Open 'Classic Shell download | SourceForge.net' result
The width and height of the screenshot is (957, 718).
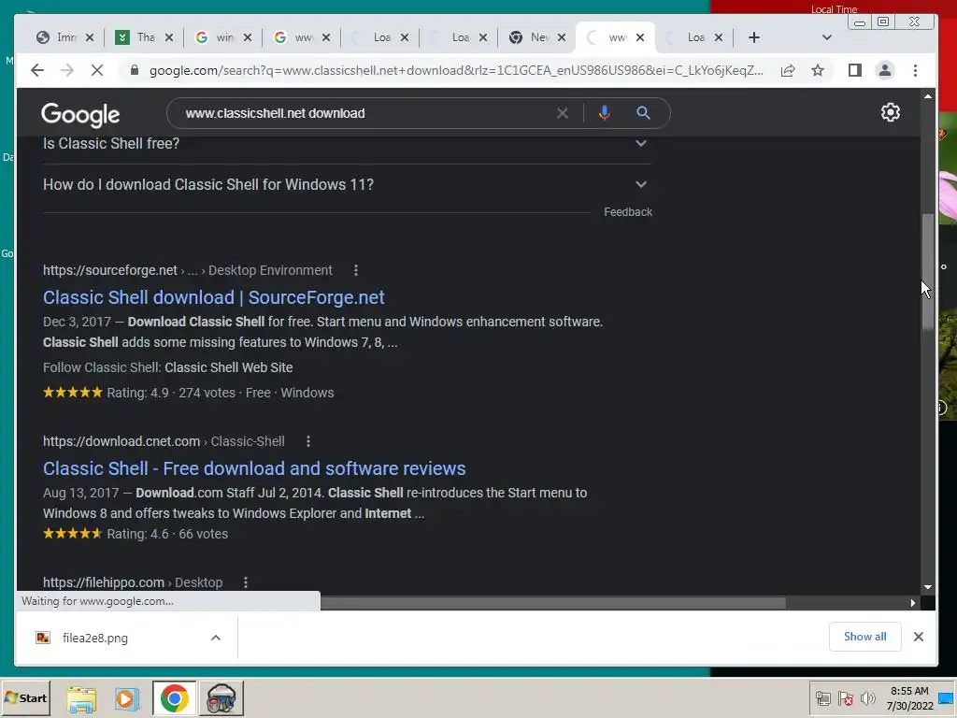click(214, 297)
